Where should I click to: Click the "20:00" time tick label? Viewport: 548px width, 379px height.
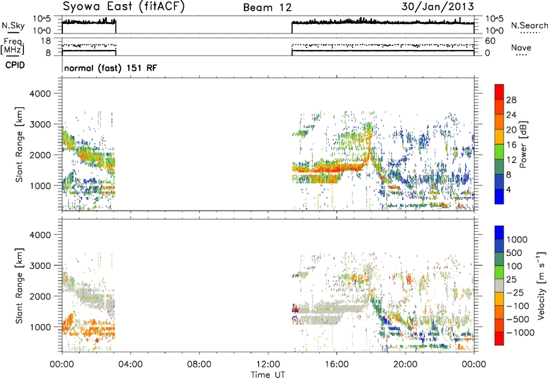pyautogui.click(x=405, y=365)
